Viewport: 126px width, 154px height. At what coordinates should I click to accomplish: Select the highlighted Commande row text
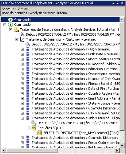22,20
